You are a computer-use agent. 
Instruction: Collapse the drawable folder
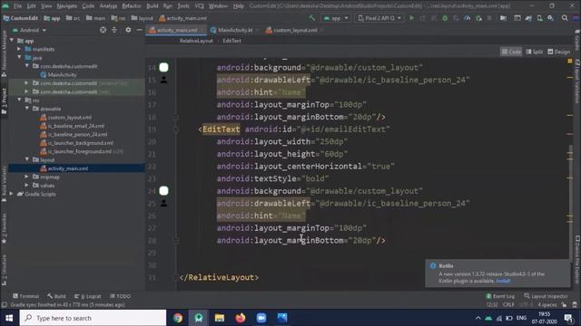27,109
